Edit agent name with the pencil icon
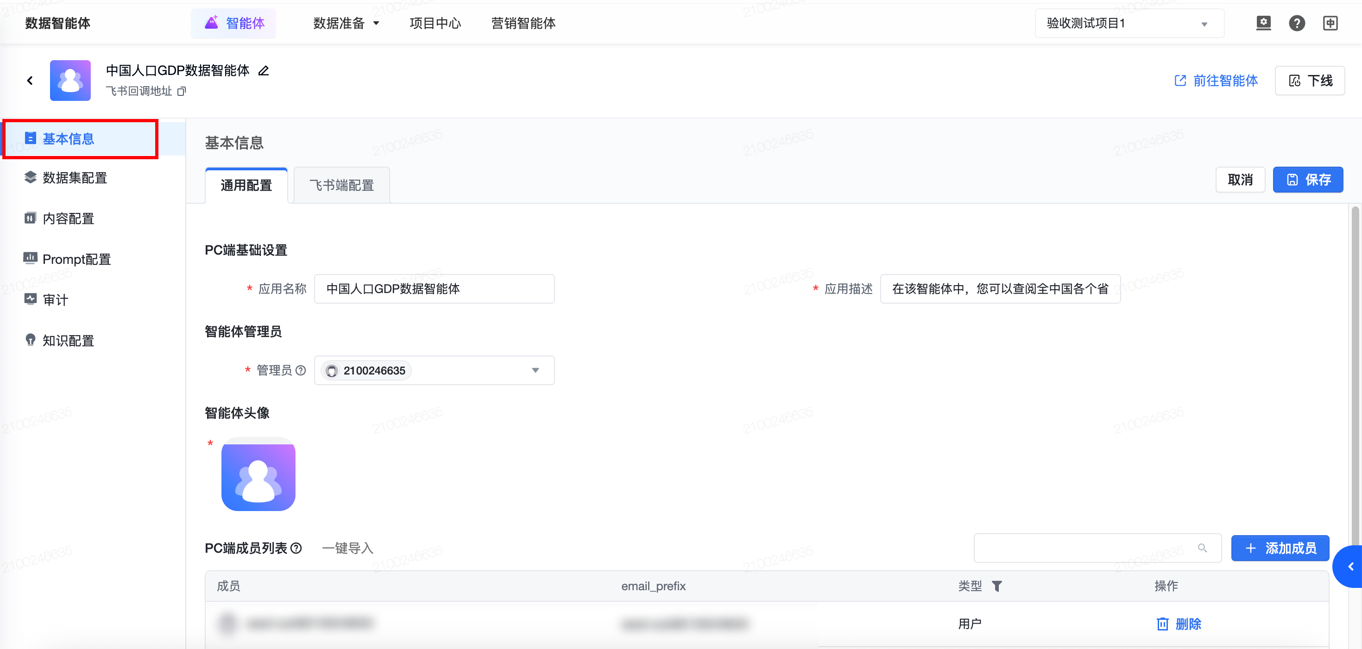The height and width of the screenshot is (649, 1362). click(263, 70)
